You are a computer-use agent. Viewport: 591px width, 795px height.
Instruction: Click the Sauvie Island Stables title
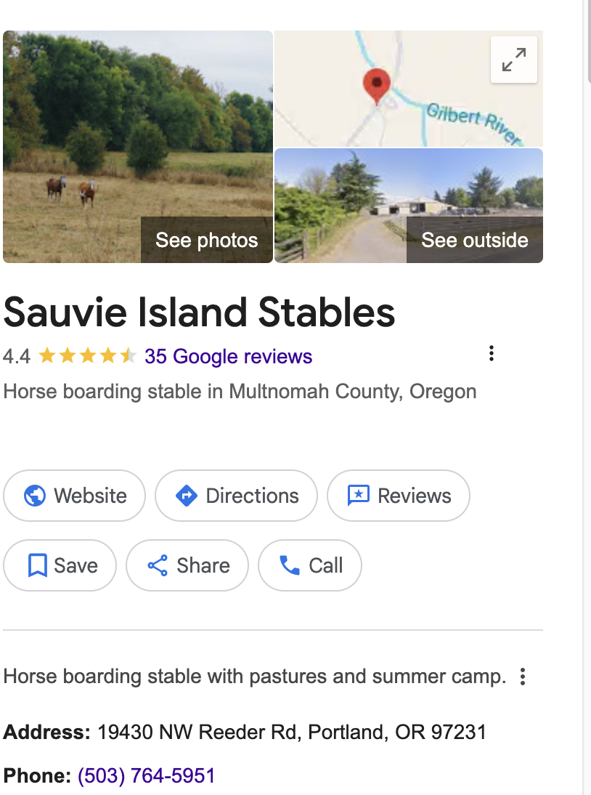click(199, 312)
